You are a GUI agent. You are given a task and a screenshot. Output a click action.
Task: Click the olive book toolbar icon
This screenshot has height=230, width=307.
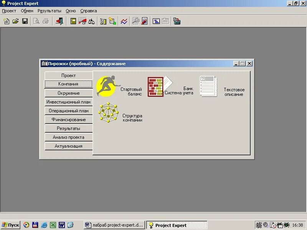point(73,21)
